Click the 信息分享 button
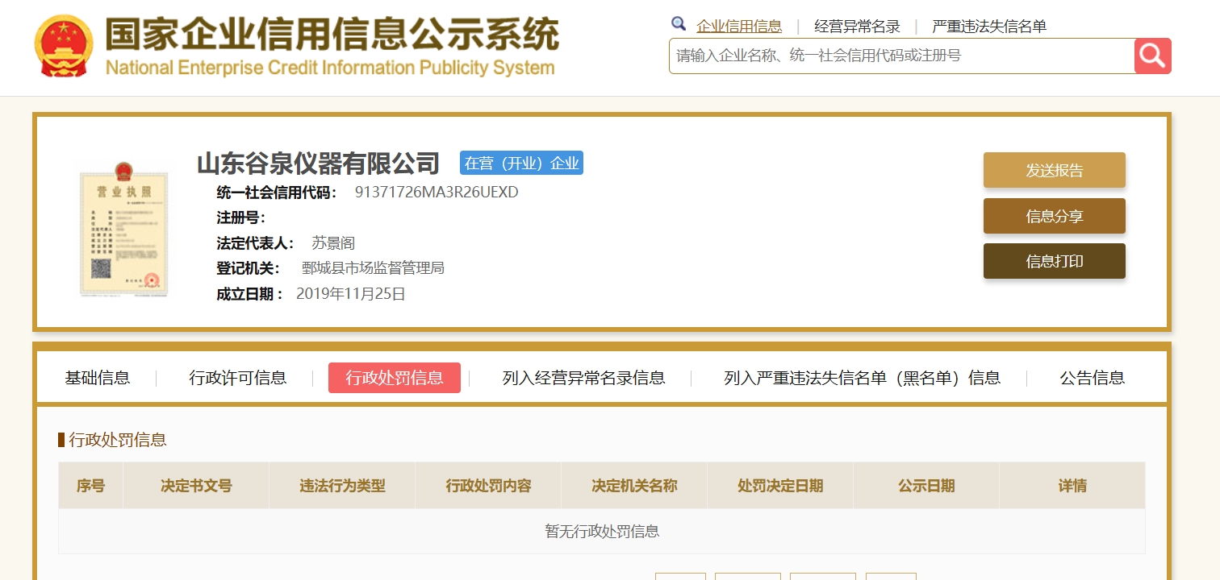The width and height of the screenshot is (1220, 580). [x=1055, y=216]
